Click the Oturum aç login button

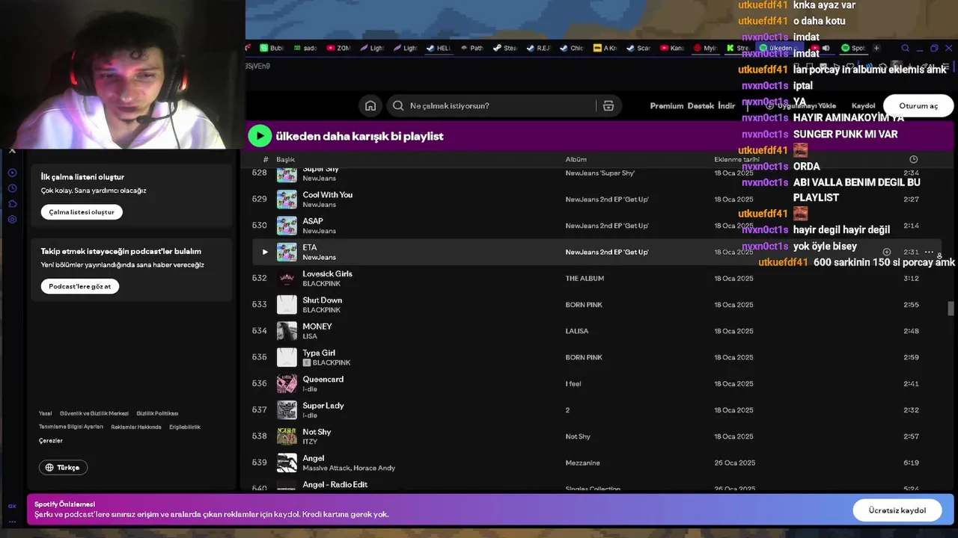pos(918,106)
